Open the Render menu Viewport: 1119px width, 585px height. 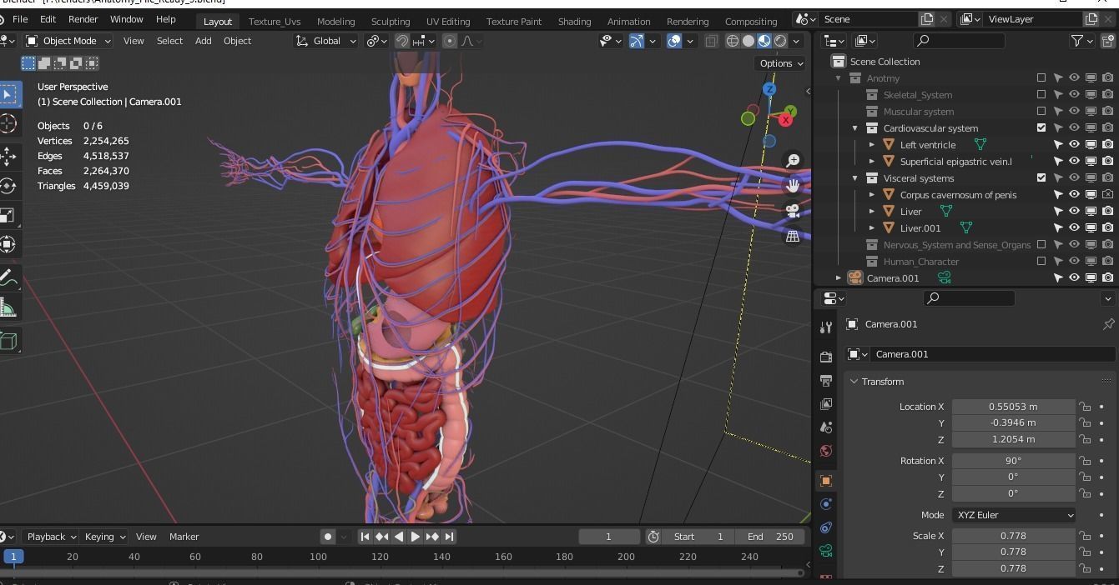83,19
